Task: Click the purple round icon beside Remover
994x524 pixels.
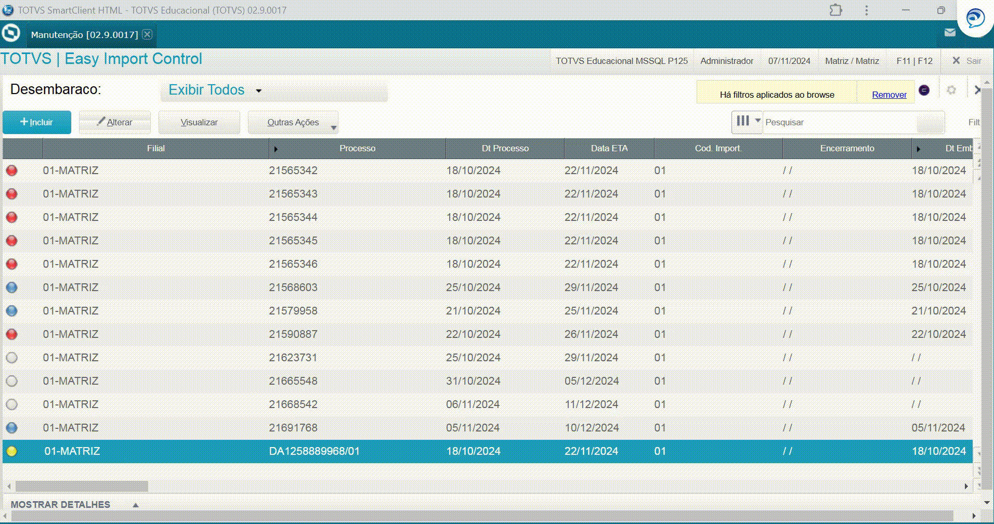Action: click(924, 90)
